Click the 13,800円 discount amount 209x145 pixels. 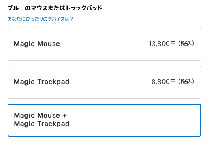162,44
